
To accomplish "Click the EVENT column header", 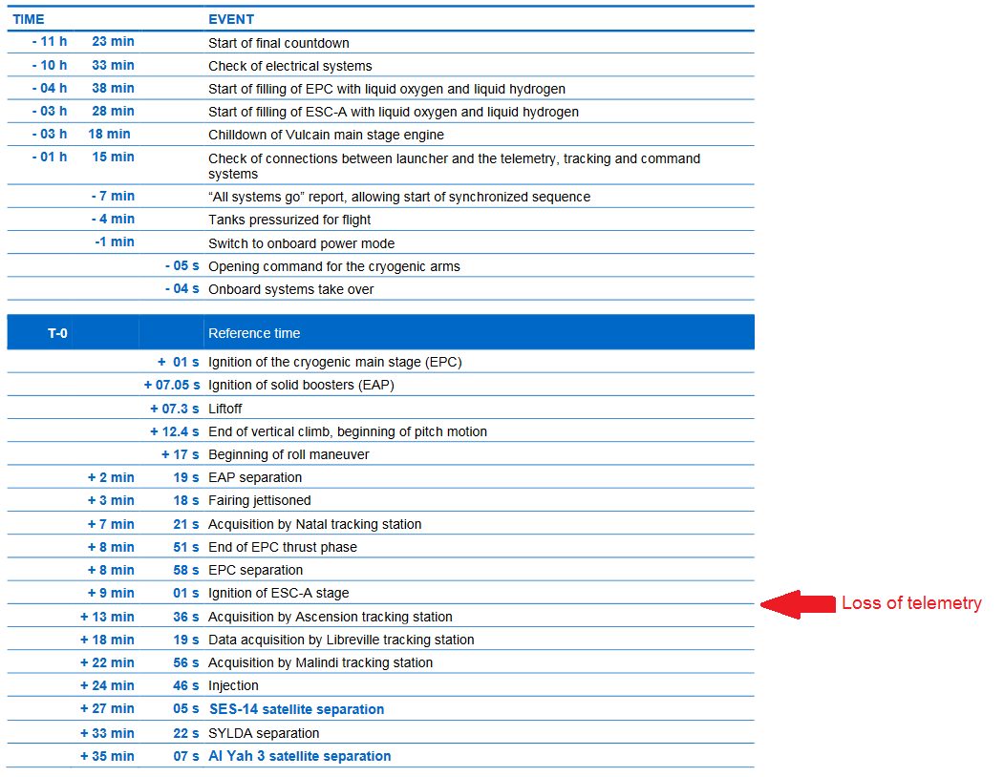I will (231, 19).
